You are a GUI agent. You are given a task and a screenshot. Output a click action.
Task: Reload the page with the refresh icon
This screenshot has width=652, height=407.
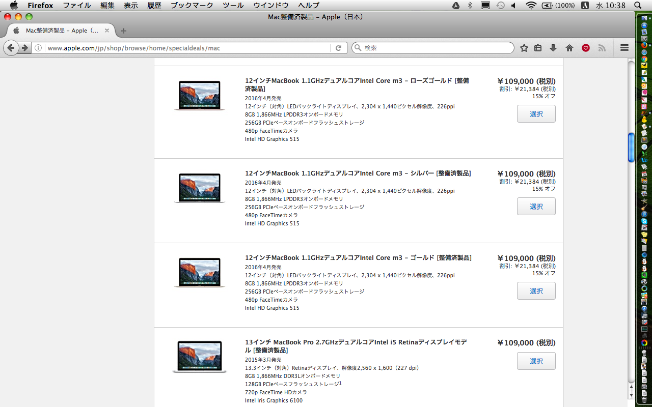[x=338, y=48]
